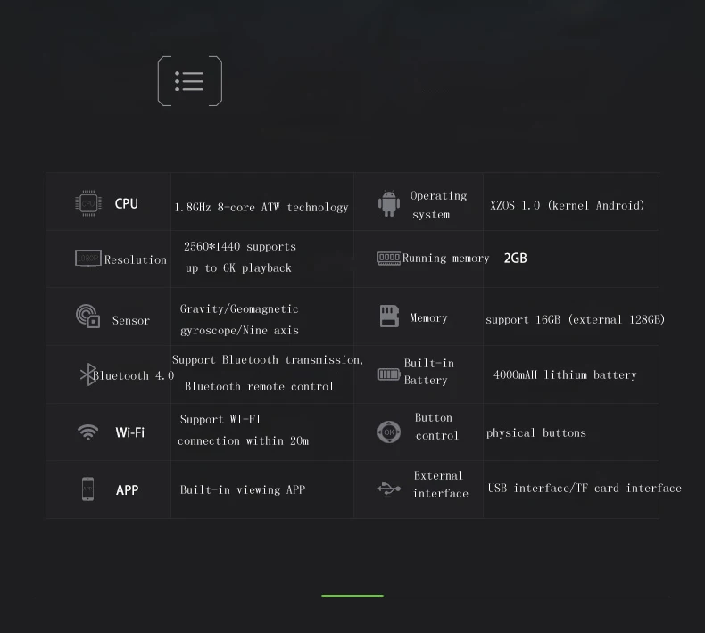This screenshot has height=633, width=705.
Task: Click the USB External interface icon
Action: pos(389,489)
